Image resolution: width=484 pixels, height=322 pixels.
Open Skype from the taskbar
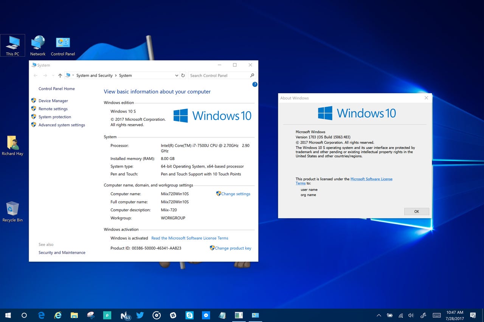coord(189,315)
